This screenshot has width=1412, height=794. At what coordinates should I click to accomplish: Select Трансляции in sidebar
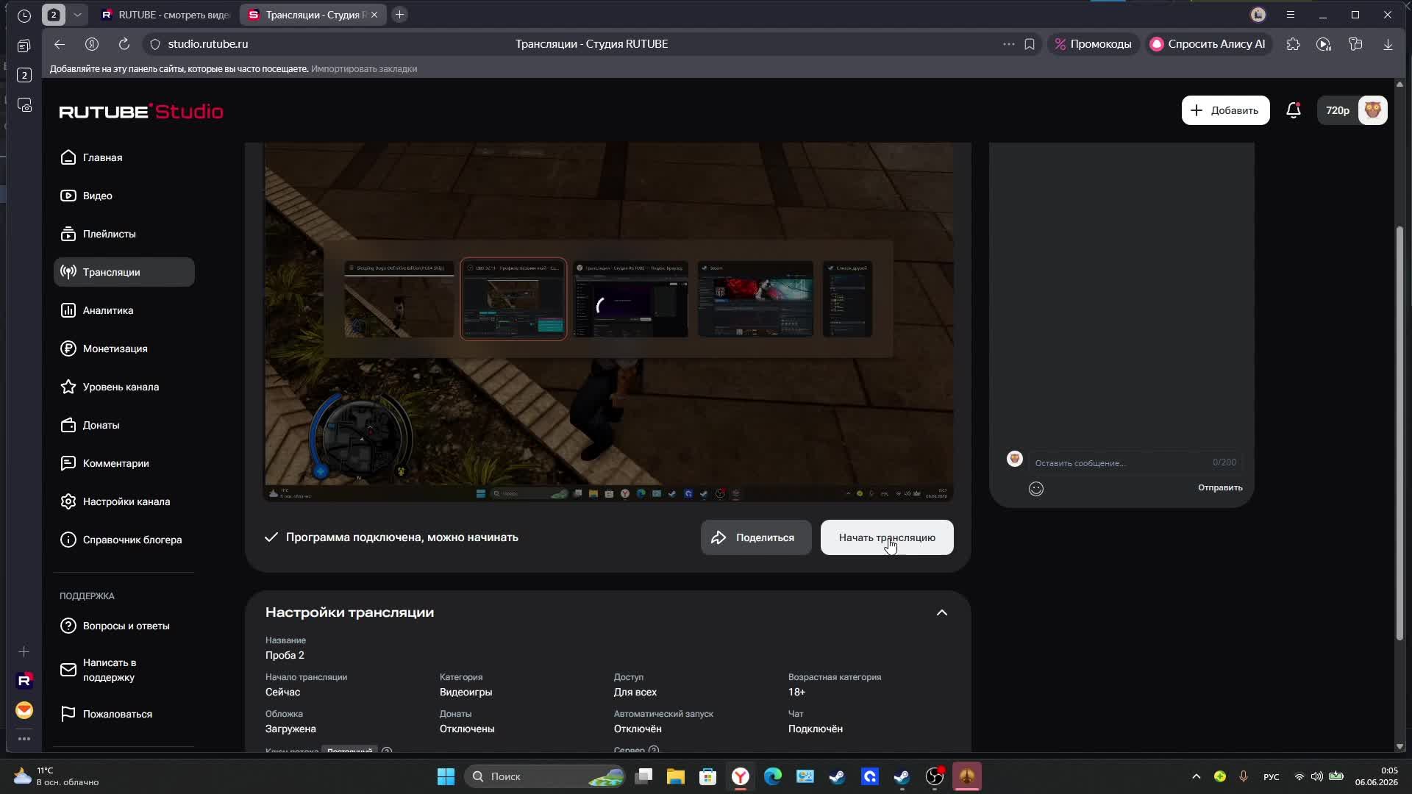124,272
